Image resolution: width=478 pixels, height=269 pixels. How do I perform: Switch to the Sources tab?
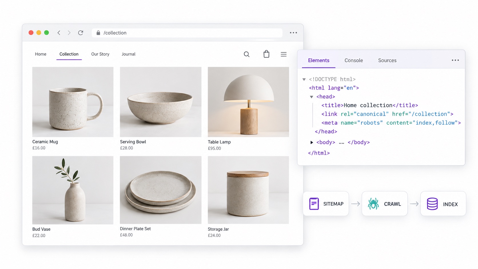point(387,60)
